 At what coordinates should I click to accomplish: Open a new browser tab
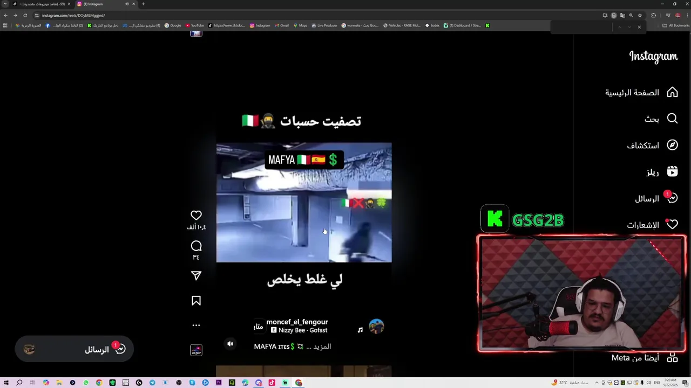143,4
